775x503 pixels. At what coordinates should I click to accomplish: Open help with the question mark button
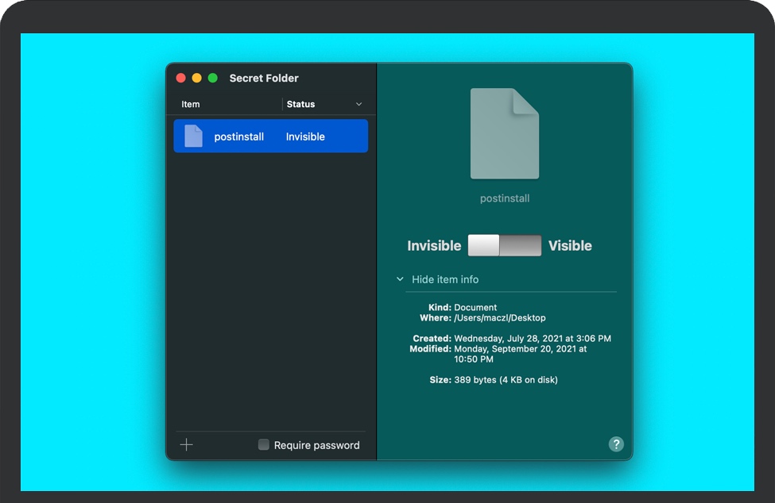(616, 444)
